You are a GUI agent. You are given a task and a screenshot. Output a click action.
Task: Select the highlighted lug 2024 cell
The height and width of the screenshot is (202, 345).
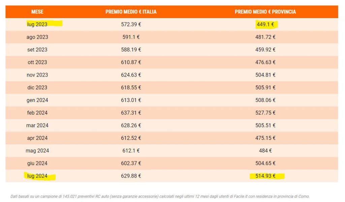tap(37, 176)
